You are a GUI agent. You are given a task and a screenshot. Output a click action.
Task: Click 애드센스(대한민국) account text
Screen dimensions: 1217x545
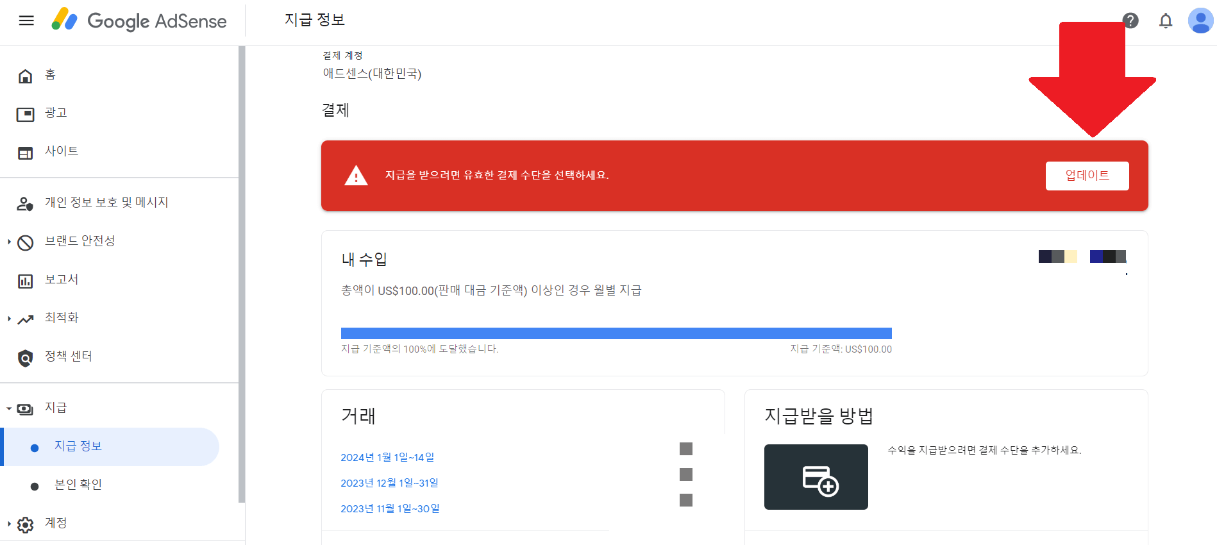(372, 74)
